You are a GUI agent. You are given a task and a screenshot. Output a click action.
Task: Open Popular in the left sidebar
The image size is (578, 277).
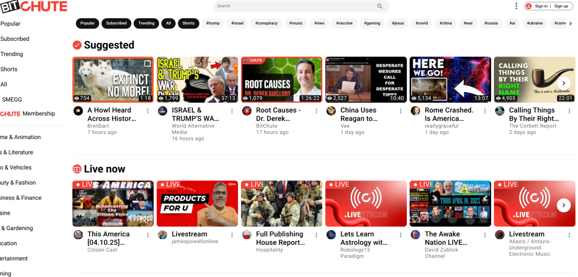tap(10, 24)
